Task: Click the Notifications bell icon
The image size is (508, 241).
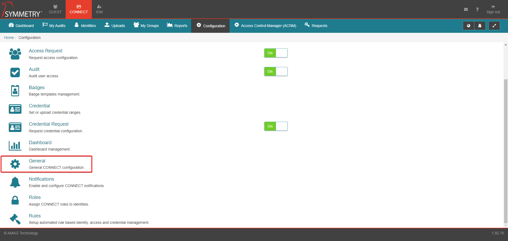Action: (x=15, y=182)
